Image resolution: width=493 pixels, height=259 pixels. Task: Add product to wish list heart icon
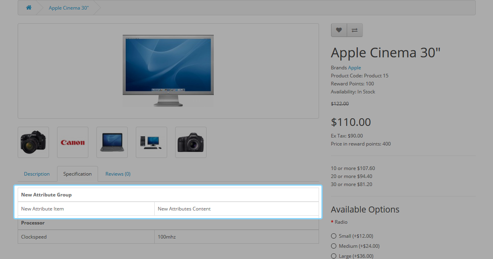pyautogui.click(x=339, y=30)
